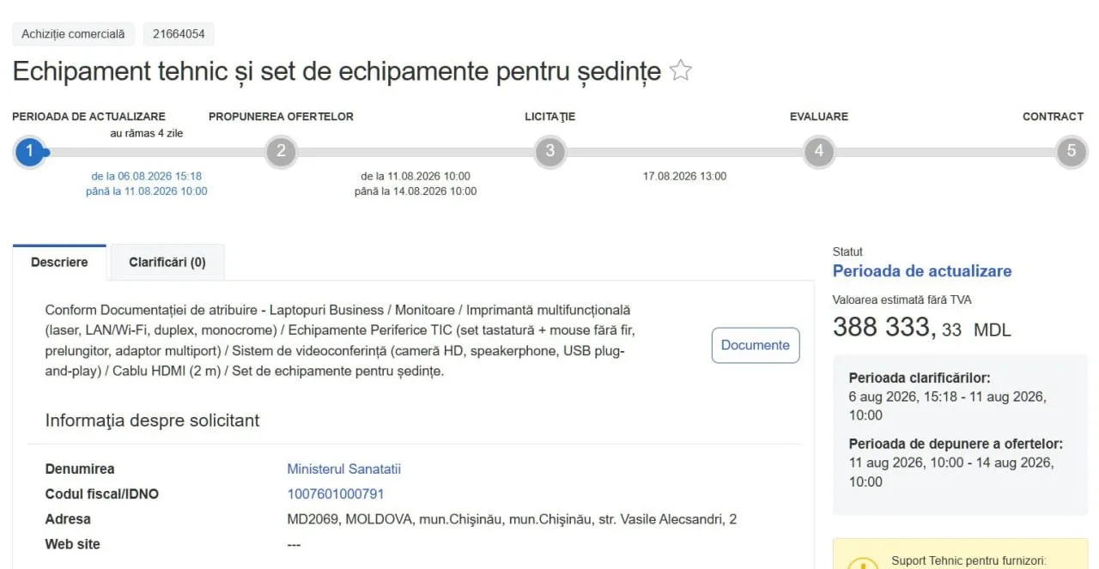Open the Ministerul Sanatatii link
This screenshot has width=1099, height=569.
344,469
